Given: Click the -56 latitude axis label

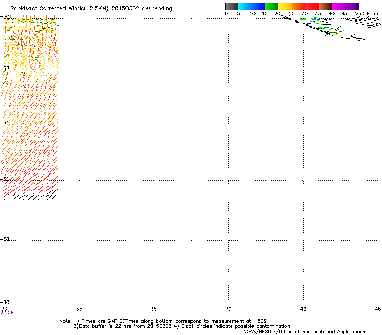Looking at the screenshot, I should pyautogui.click(x=5, y=179).
